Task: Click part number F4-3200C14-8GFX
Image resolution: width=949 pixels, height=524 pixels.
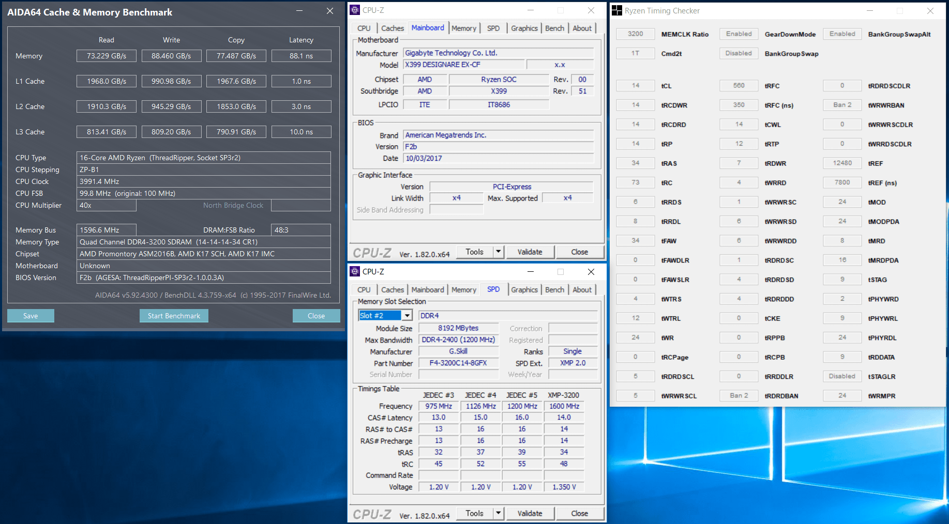Action: (458, 363)
